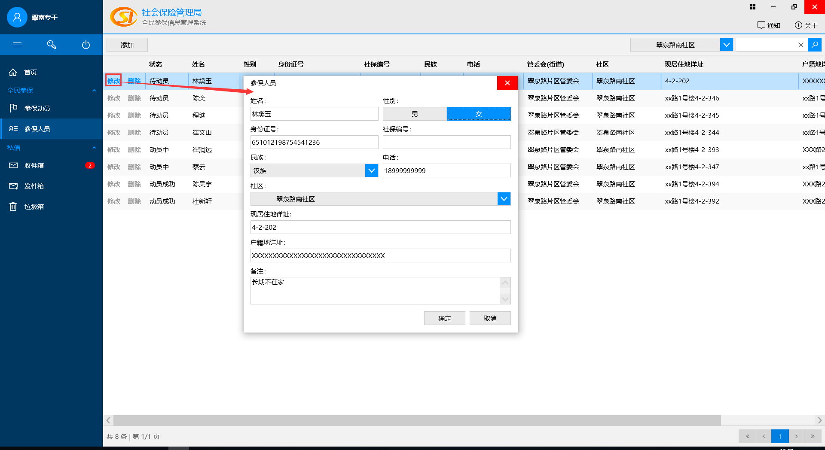
Task: Click the search magnifier icon in sidebar toolbar
Action: click(52, 45)
